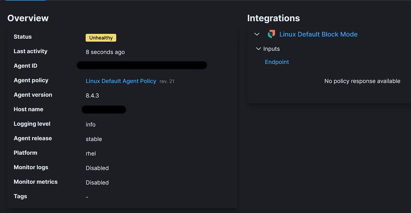Collapse the Inputs section
Viewport: 411px width, 213px height.
tap(258, 49)
